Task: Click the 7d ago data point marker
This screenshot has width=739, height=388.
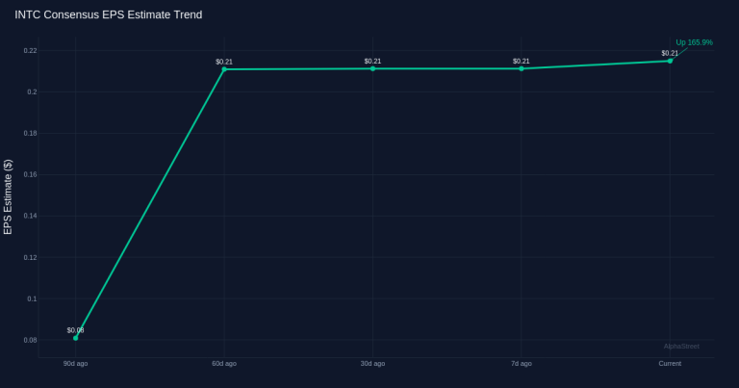Action: click(522, 68)
